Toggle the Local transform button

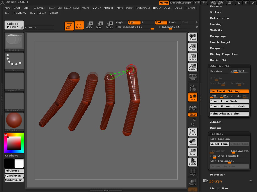tap(192, 97)
